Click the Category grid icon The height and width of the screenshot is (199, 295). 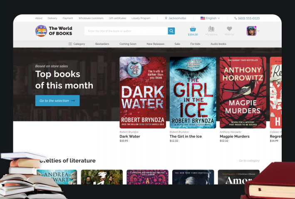(x=70, y=44)
